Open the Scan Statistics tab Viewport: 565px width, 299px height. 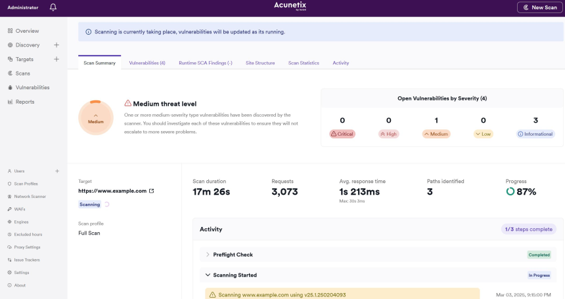(x=304, y=63)
